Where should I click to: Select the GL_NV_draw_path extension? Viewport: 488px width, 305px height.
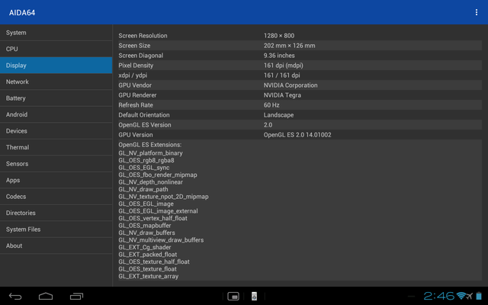pyautogui.click(x=143, y=189)
